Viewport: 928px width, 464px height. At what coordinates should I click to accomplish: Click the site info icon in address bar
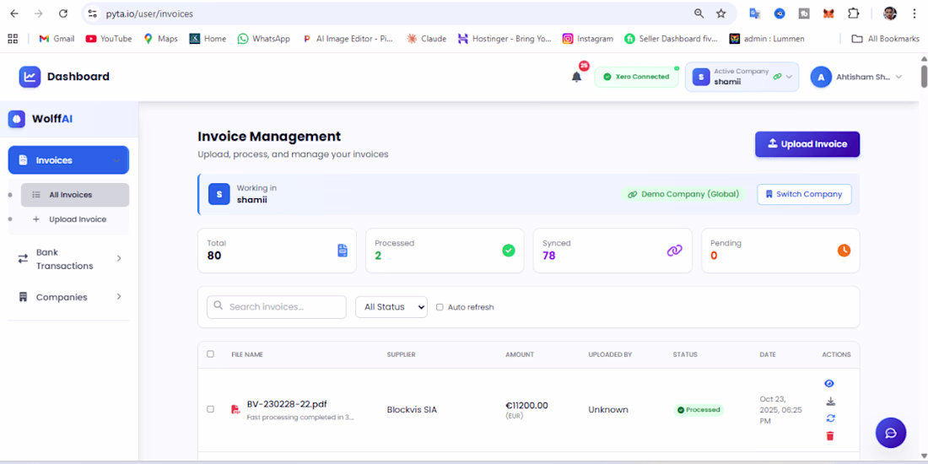click(92, 13)
